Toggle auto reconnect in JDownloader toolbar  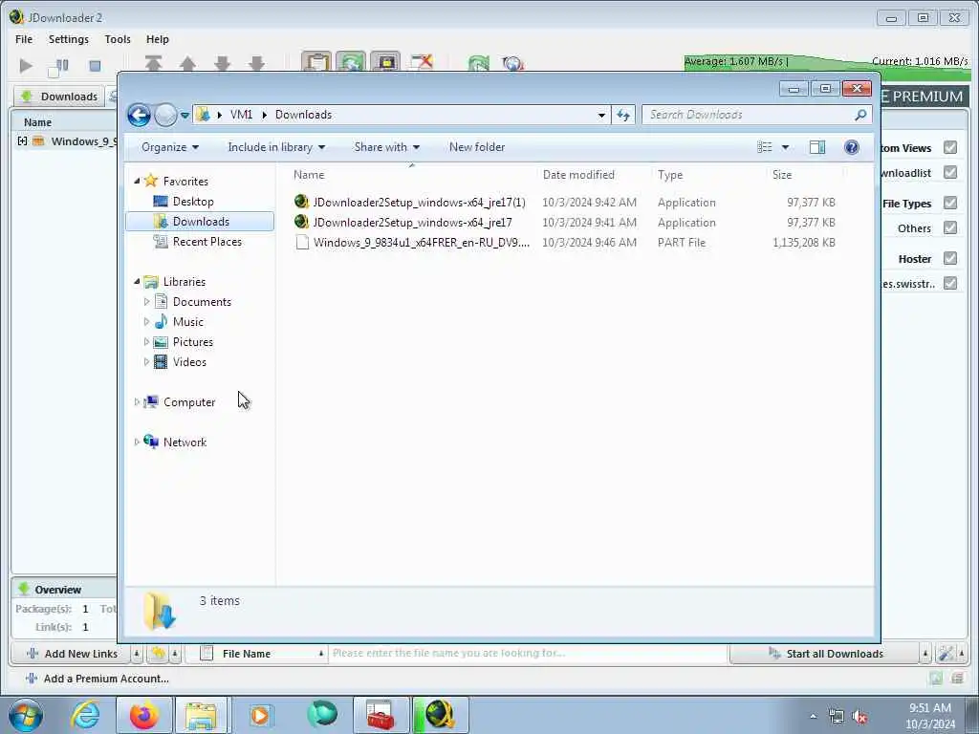(x=351, y=61)
